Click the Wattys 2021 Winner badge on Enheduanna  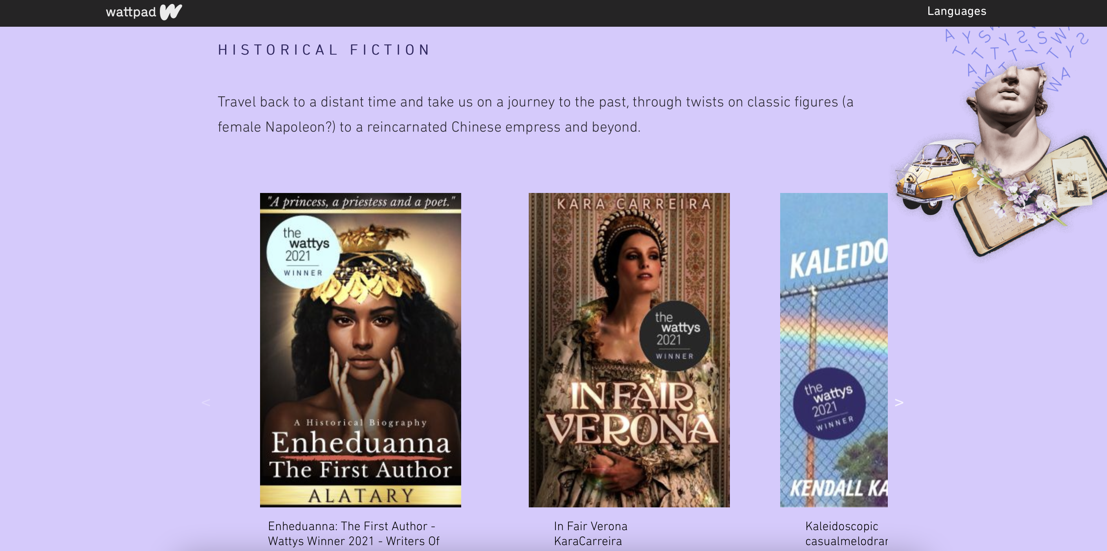tap(303, 252)
